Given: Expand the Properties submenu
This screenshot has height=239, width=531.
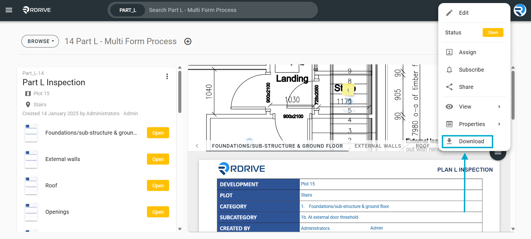Looking at the screenshot, I should [474, 124].
